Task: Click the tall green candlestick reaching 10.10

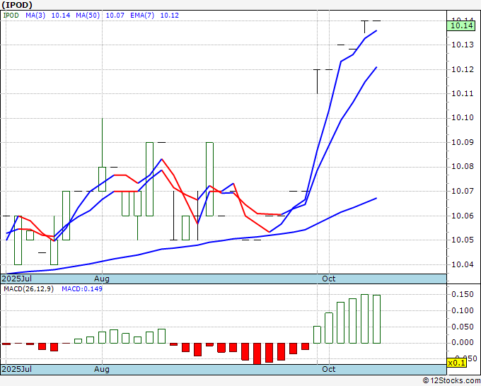Action: [x=102, y=155]
